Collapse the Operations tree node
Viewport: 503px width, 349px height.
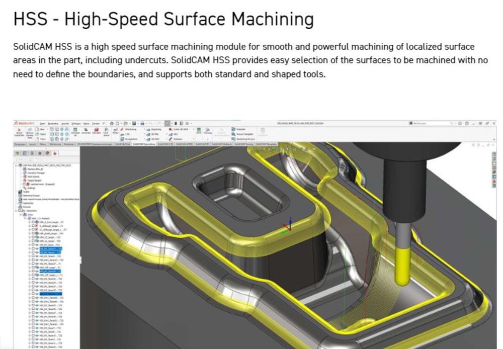click(17, 210)
